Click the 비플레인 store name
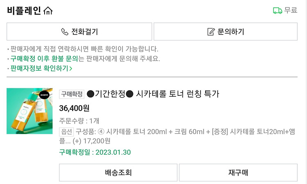The width and height of the screenshot is (307, 184). tap(24, 11)
